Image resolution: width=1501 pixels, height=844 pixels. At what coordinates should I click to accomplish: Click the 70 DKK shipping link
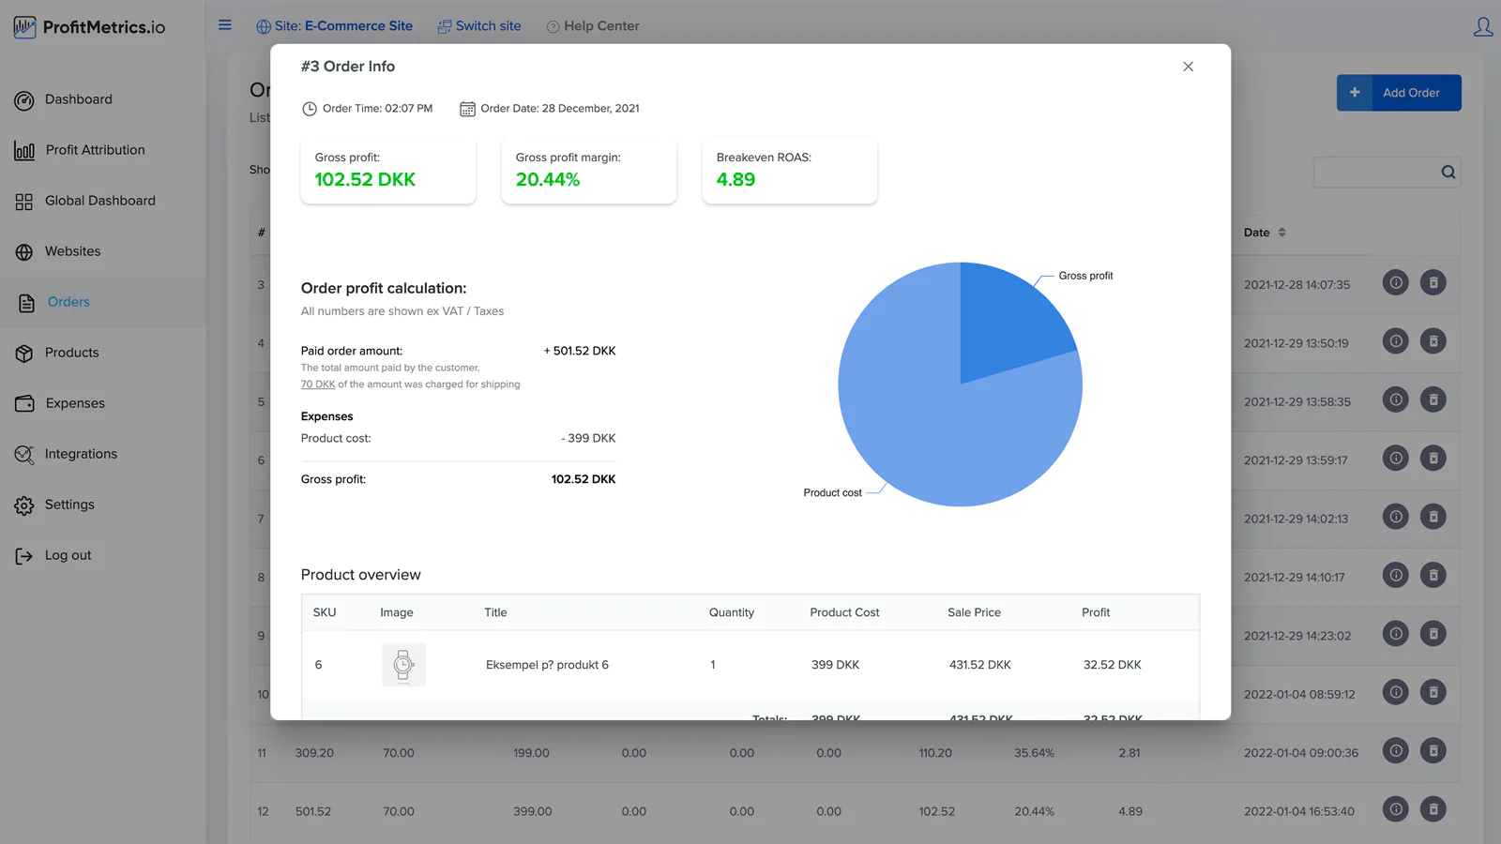coord(318,384)
